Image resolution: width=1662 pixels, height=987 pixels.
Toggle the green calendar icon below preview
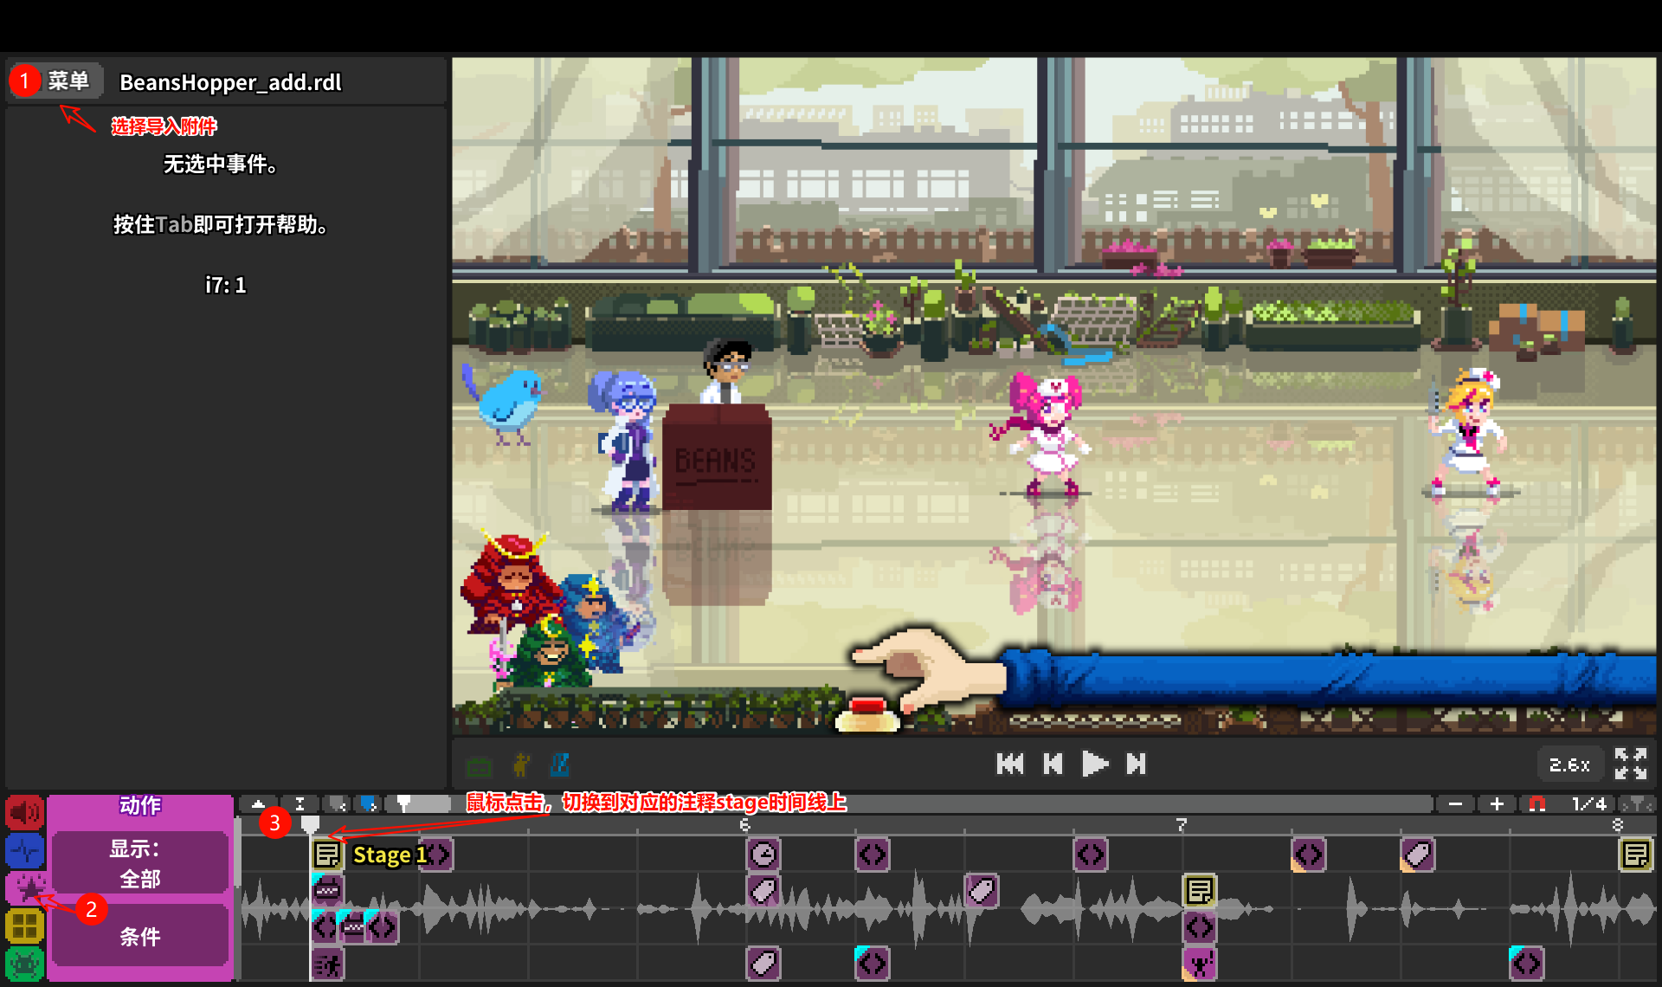tap(479, 766)
